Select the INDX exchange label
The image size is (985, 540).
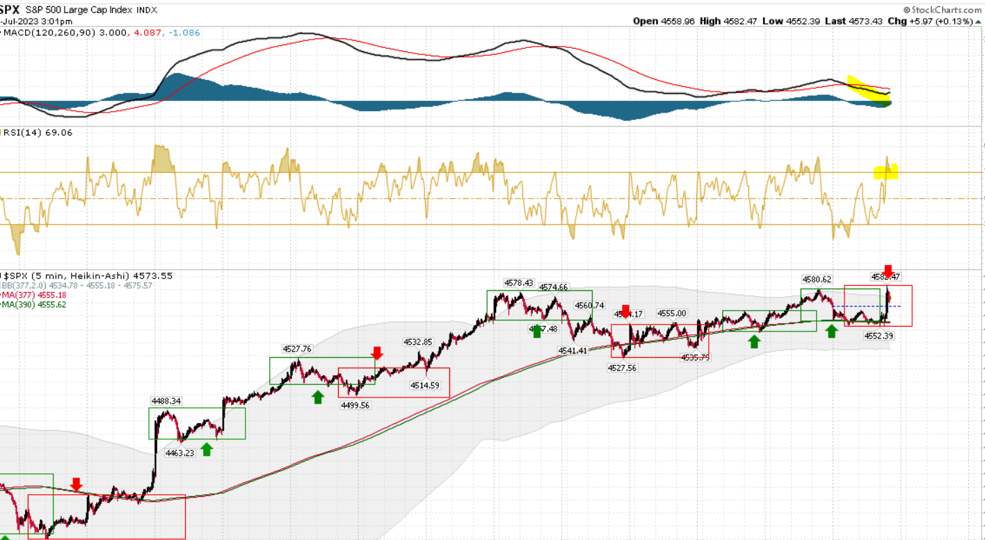145,10
